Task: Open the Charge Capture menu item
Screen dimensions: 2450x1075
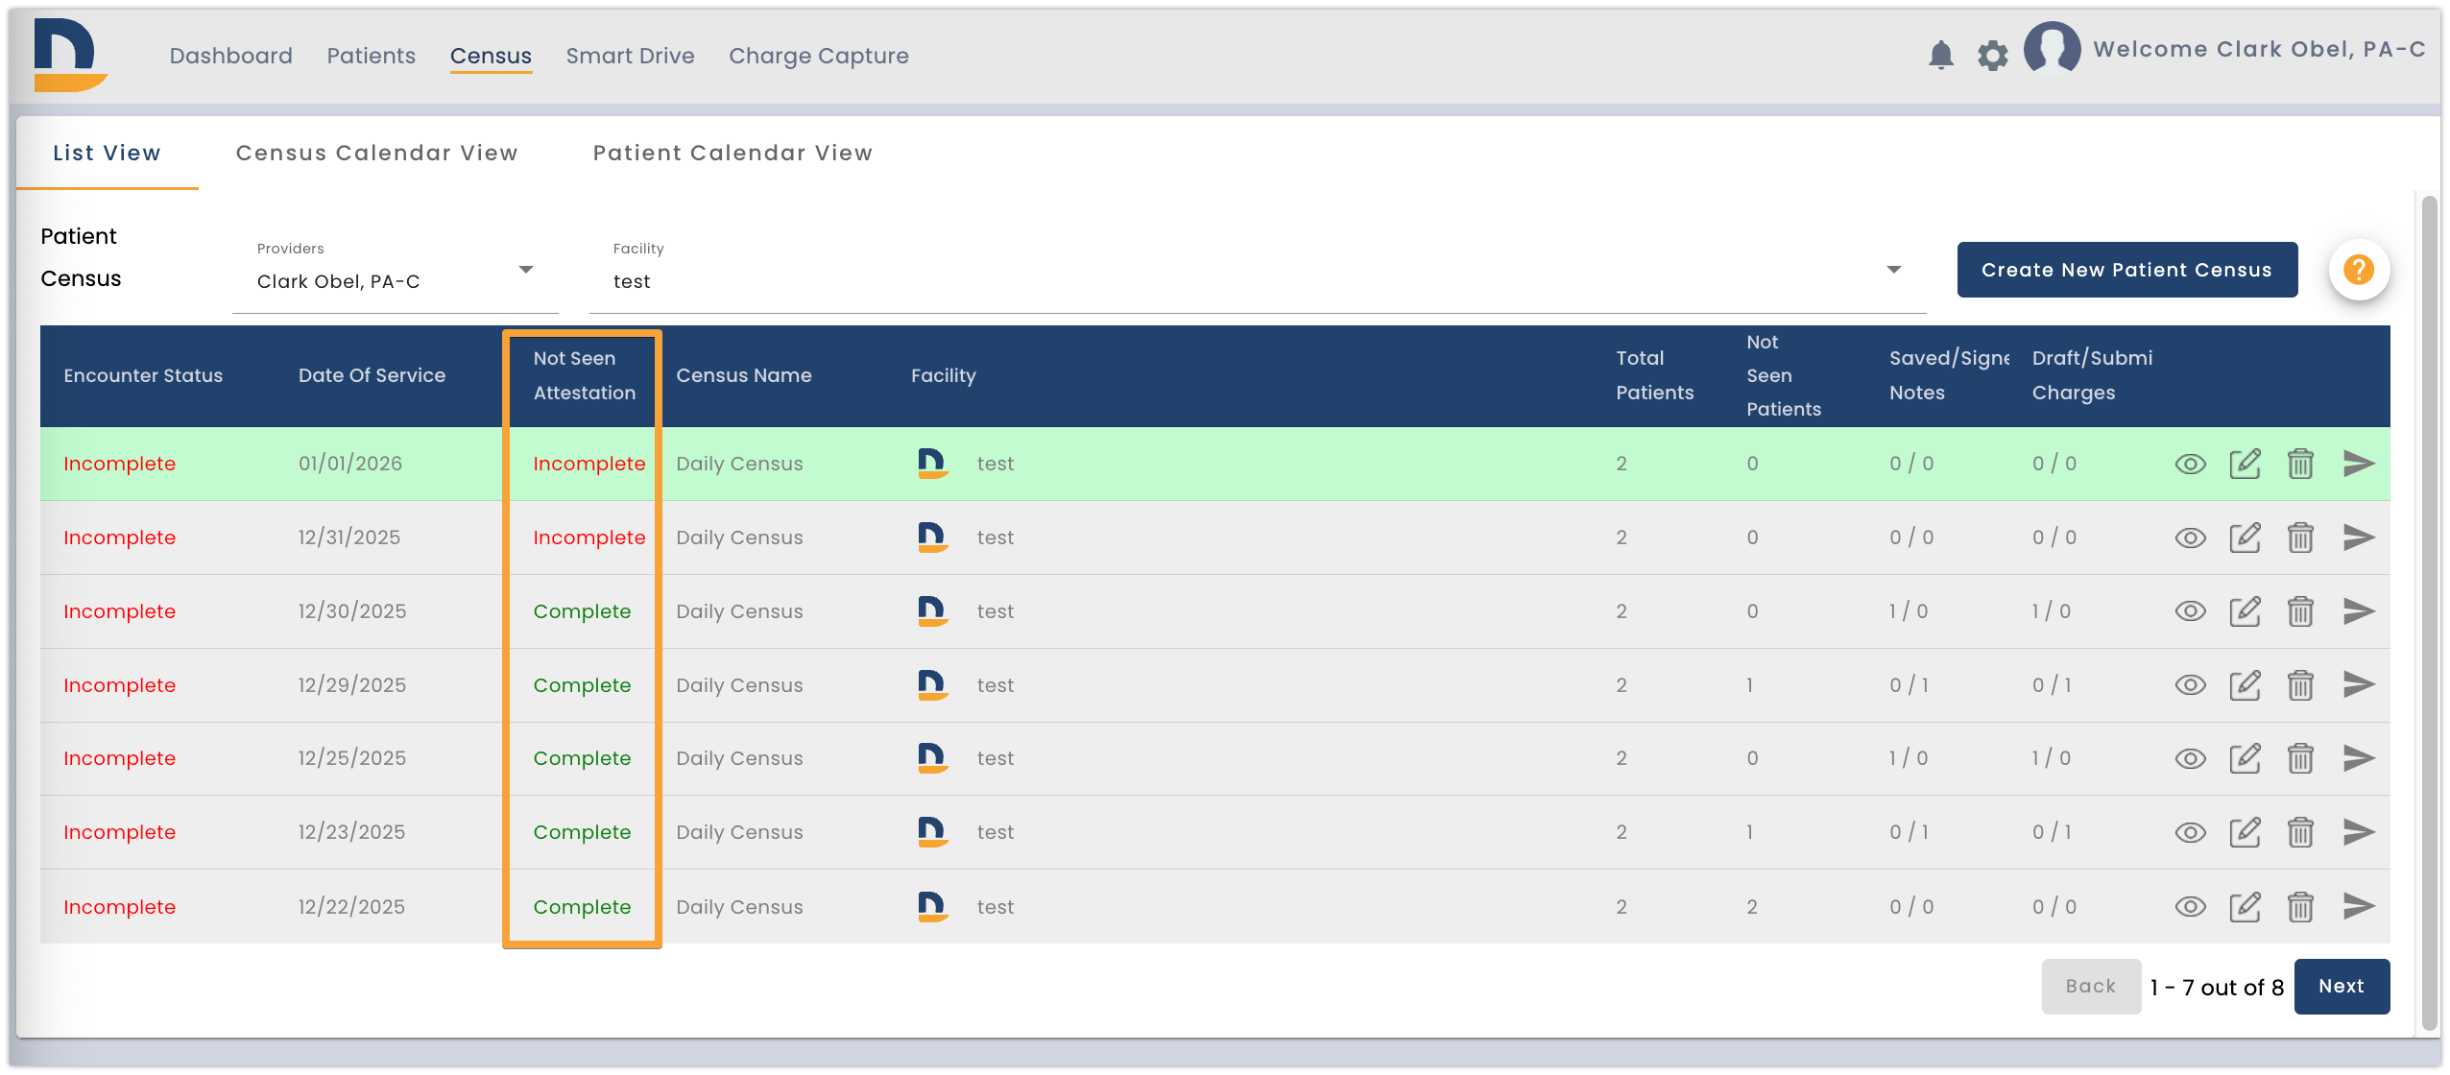Action: pyautogui.click(x=818, y=56)
